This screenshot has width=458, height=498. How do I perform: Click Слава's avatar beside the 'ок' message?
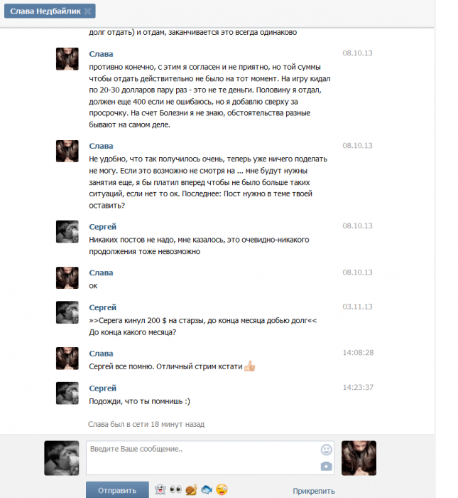tap(67, 278)
